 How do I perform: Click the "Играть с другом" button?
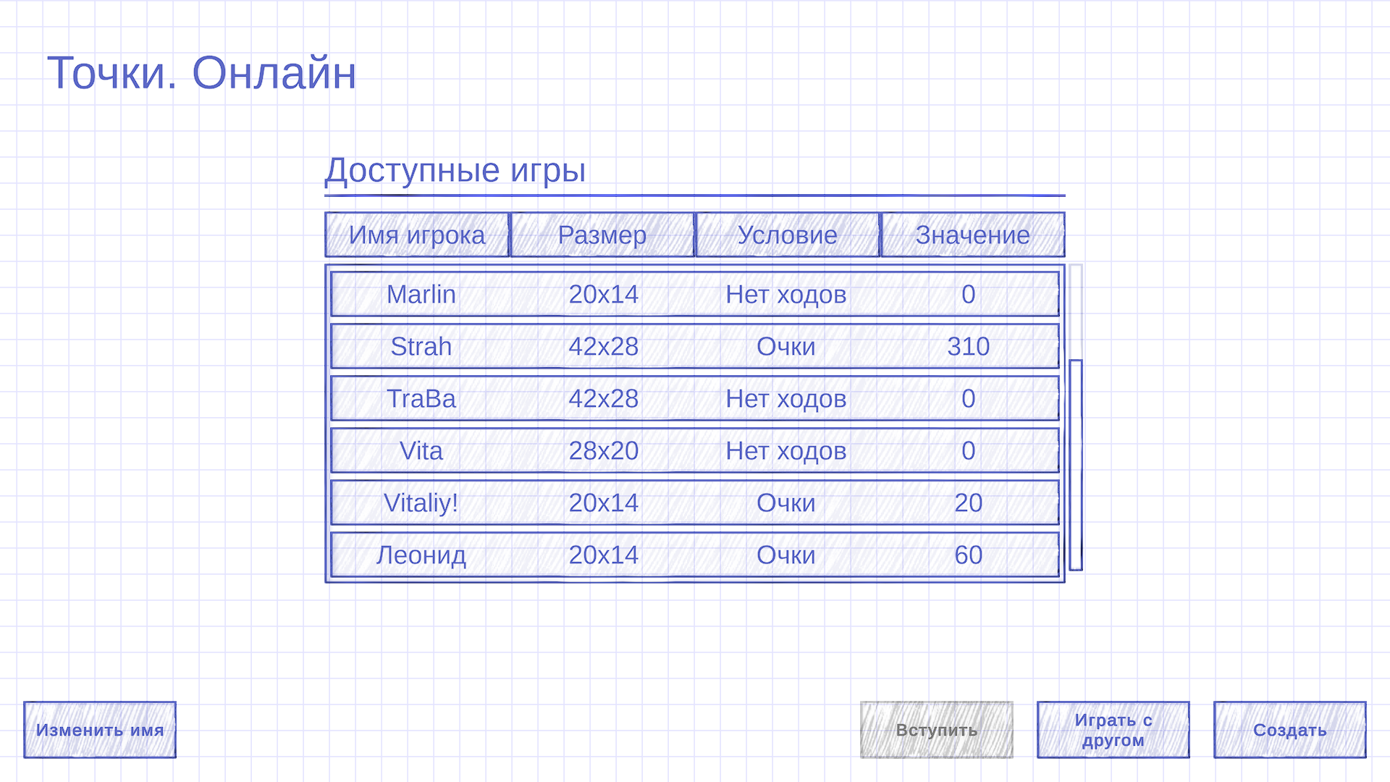point(1113,729)
